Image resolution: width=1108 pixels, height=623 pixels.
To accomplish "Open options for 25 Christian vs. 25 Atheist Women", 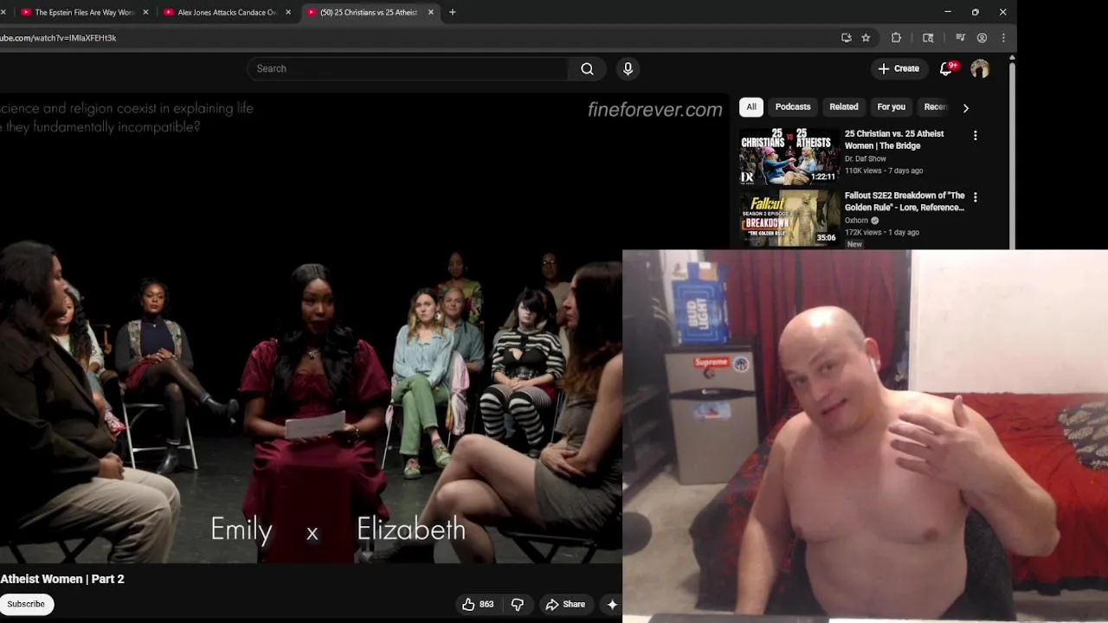I will coord(976,136).
